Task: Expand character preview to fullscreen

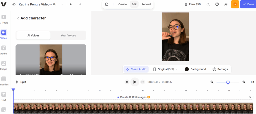Action: (x=71, y=75)
